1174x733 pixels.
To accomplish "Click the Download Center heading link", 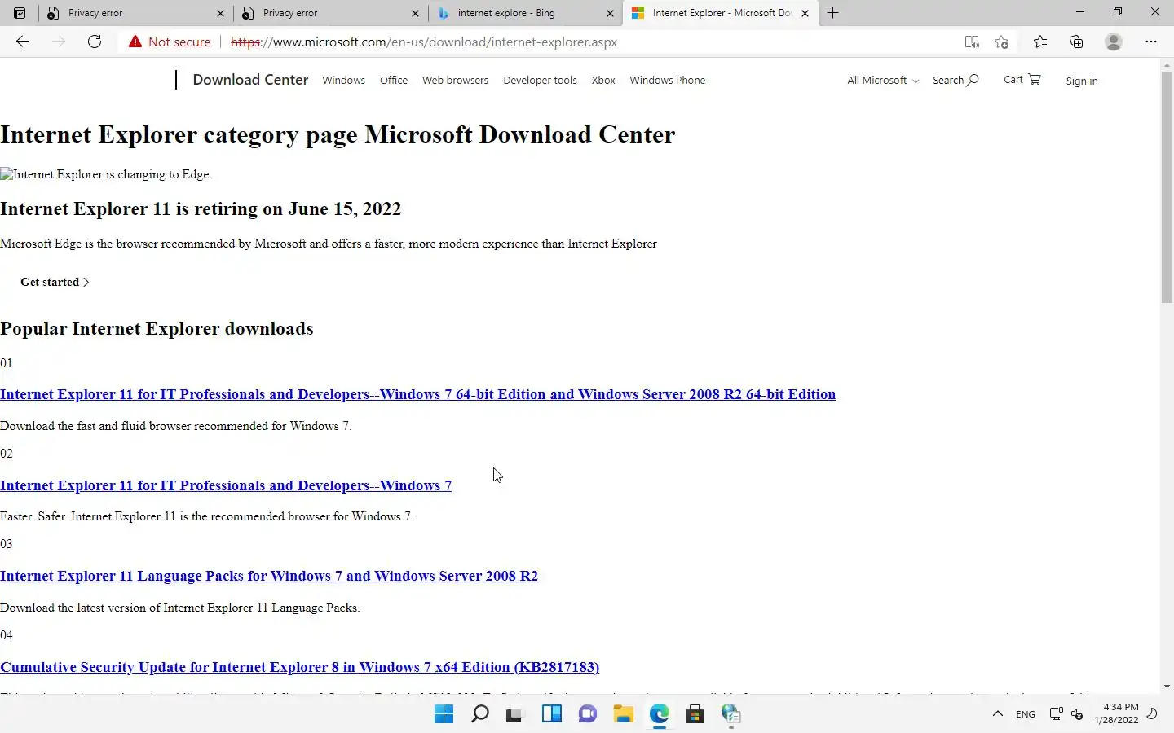I will 250,80.
